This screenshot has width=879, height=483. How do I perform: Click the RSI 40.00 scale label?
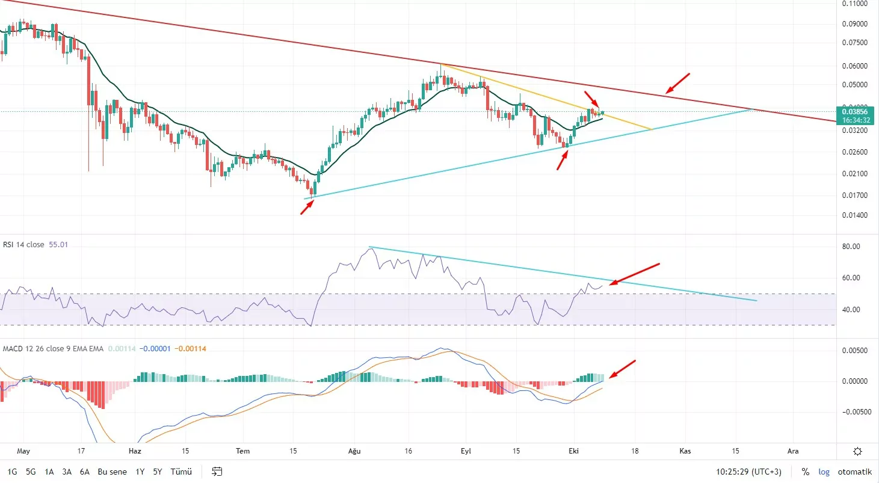851,310
